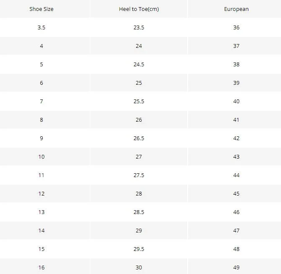
Task: Click the Shoe Size column header
Action: 41,9
